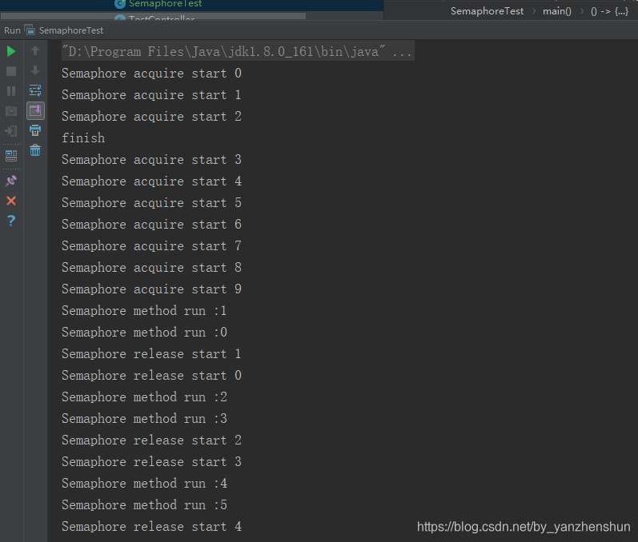Click 'Semaphore acquire start 7' line
The height and width of the screenshot is (542, 638).
coord(151,246)
